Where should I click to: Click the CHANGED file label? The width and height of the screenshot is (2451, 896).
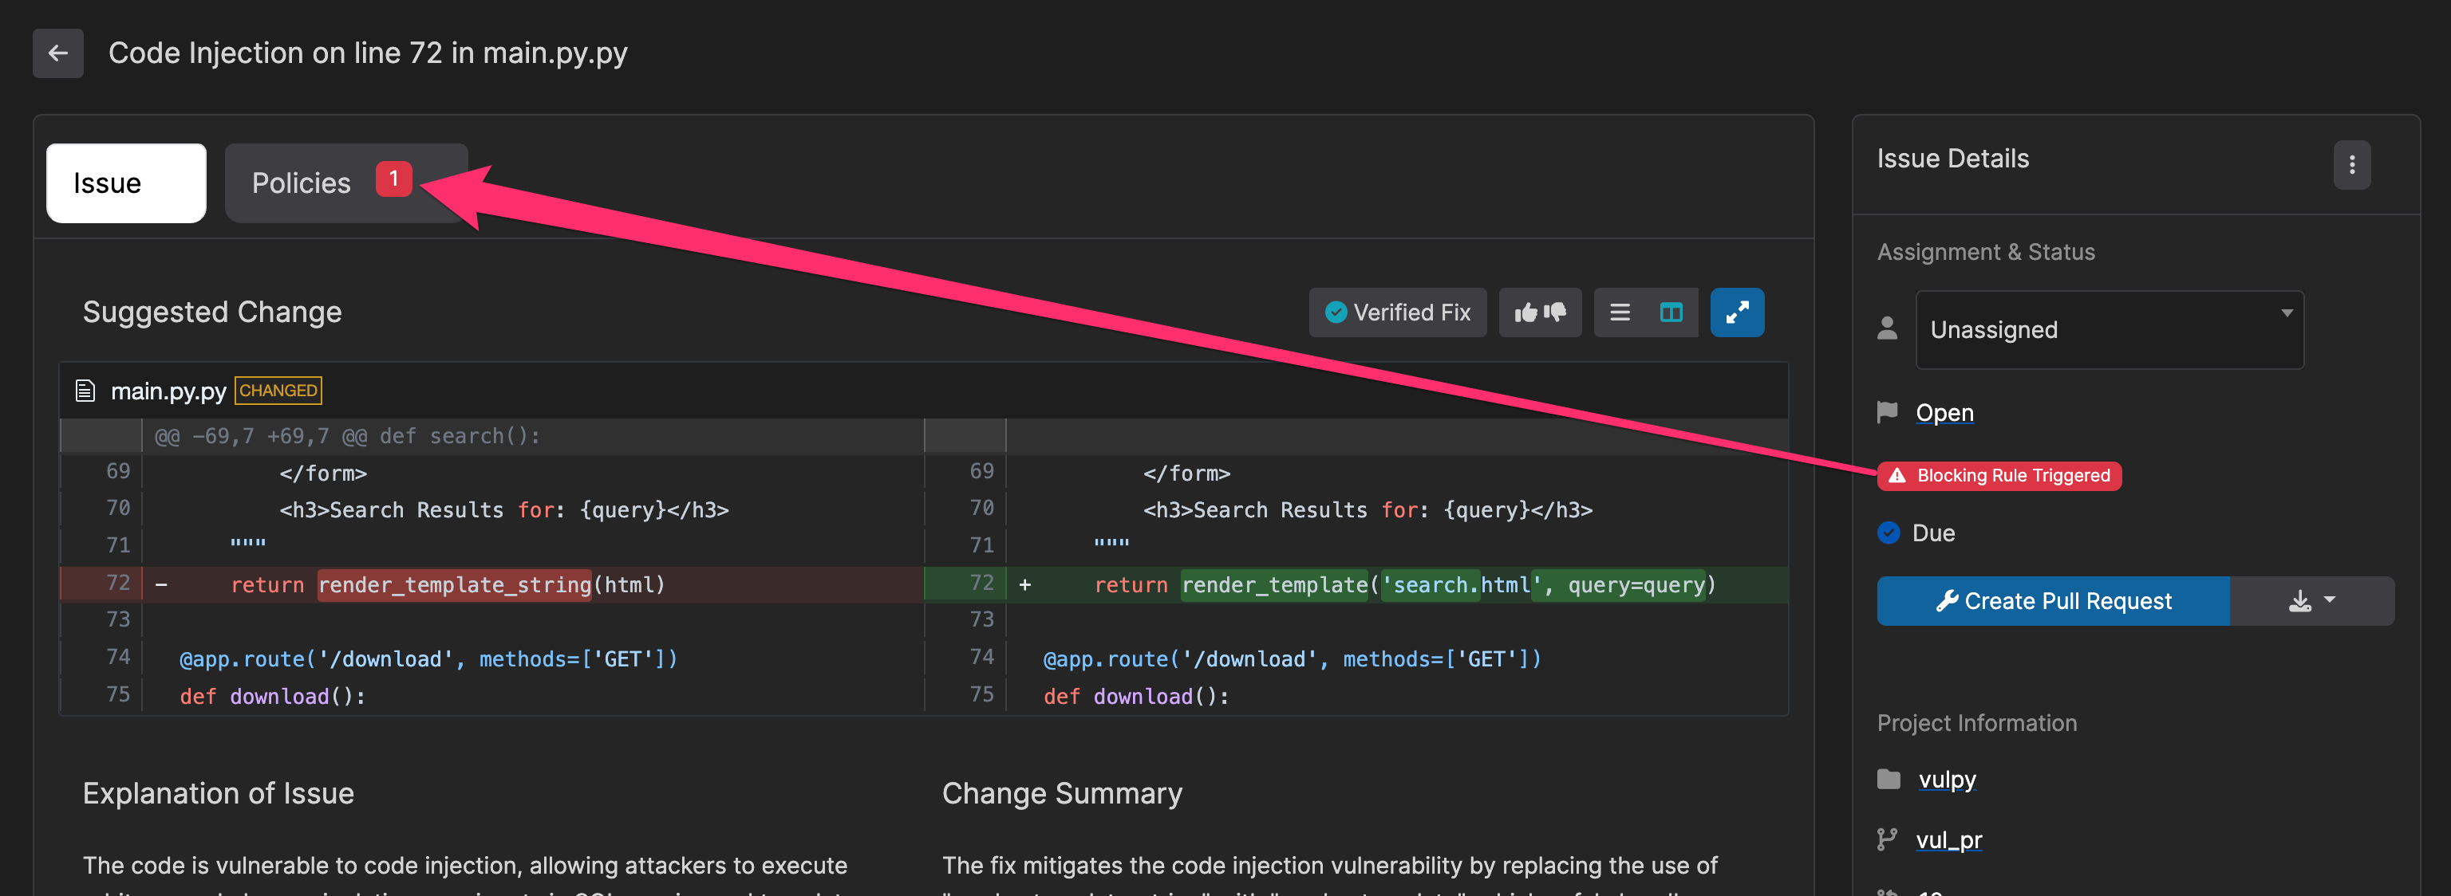278,391
